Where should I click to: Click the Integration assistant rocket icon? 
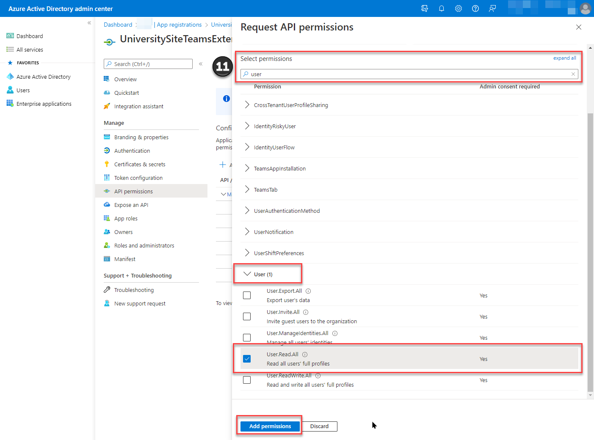(107, 106)
